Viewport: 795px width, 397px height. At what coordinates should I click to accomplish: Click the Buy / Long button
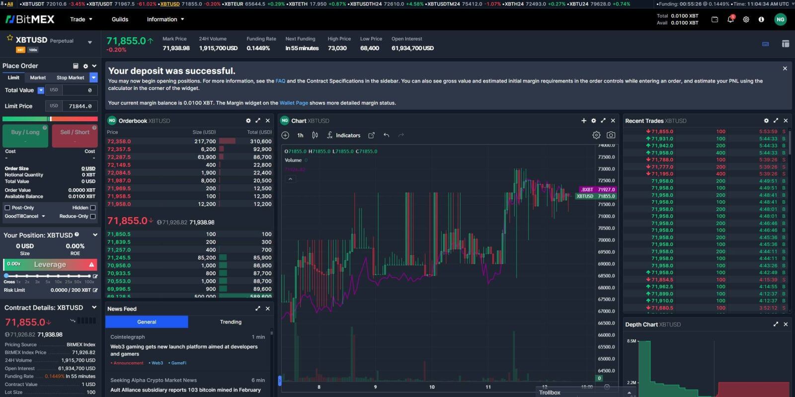tap(25, 136)
